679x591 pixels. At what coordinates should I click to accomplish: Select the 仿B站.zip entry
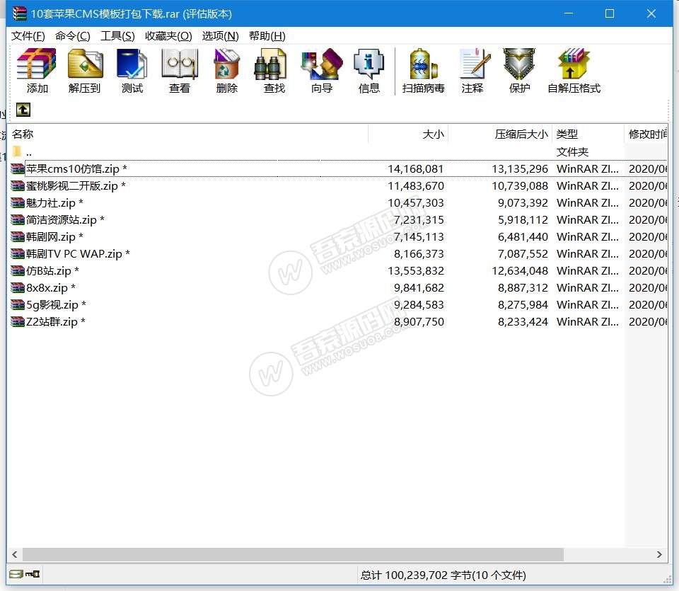pyautogui.click(x=48, y=270)
